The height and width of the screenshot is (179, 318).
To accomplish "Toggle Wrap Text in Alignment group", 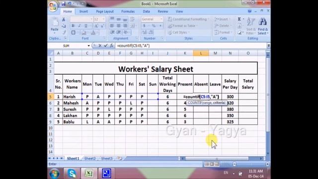I will 132,19.
